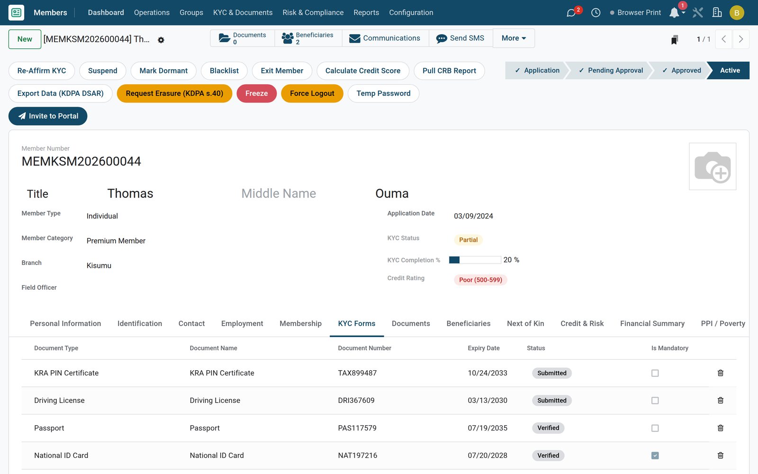Open Documents smart button
This screenshot has width=758, height=474.
coord(243,38)
